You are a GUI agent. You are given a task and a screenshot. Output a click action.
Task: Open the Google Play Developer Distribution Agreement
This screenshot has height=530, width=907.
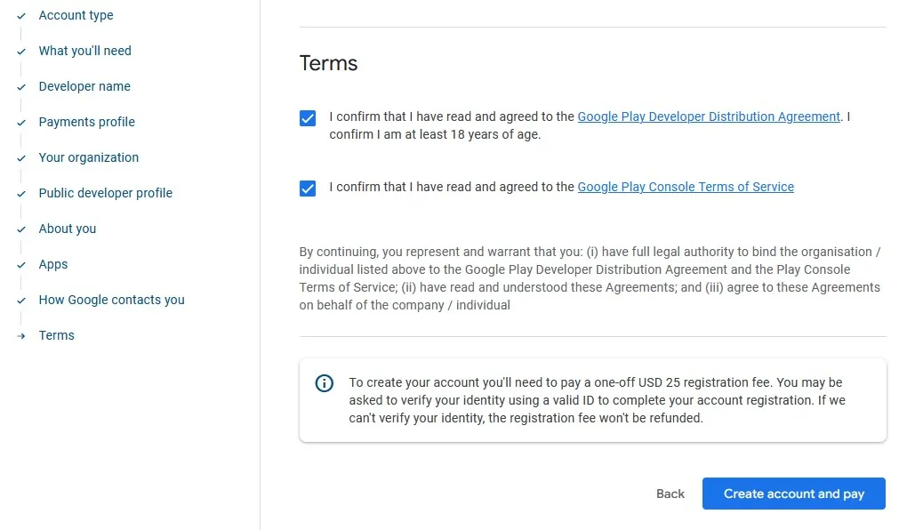709,116
